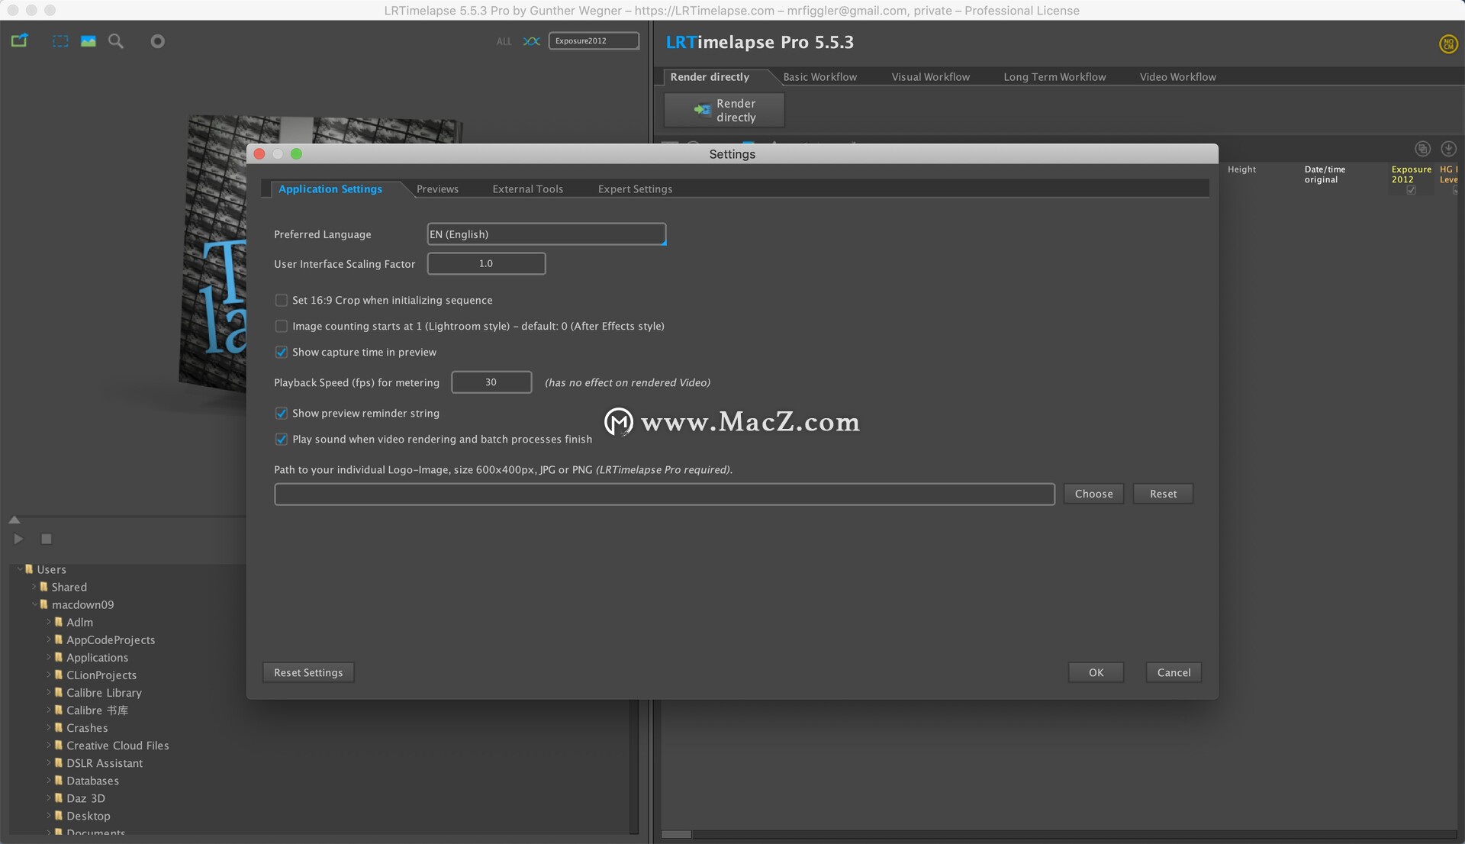Click the blue curves icon beside ALL

point(531,41)
